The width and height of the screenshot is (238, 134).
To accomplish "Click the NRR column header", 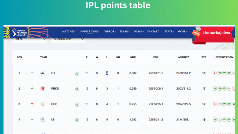I will [x=133, y=57].
